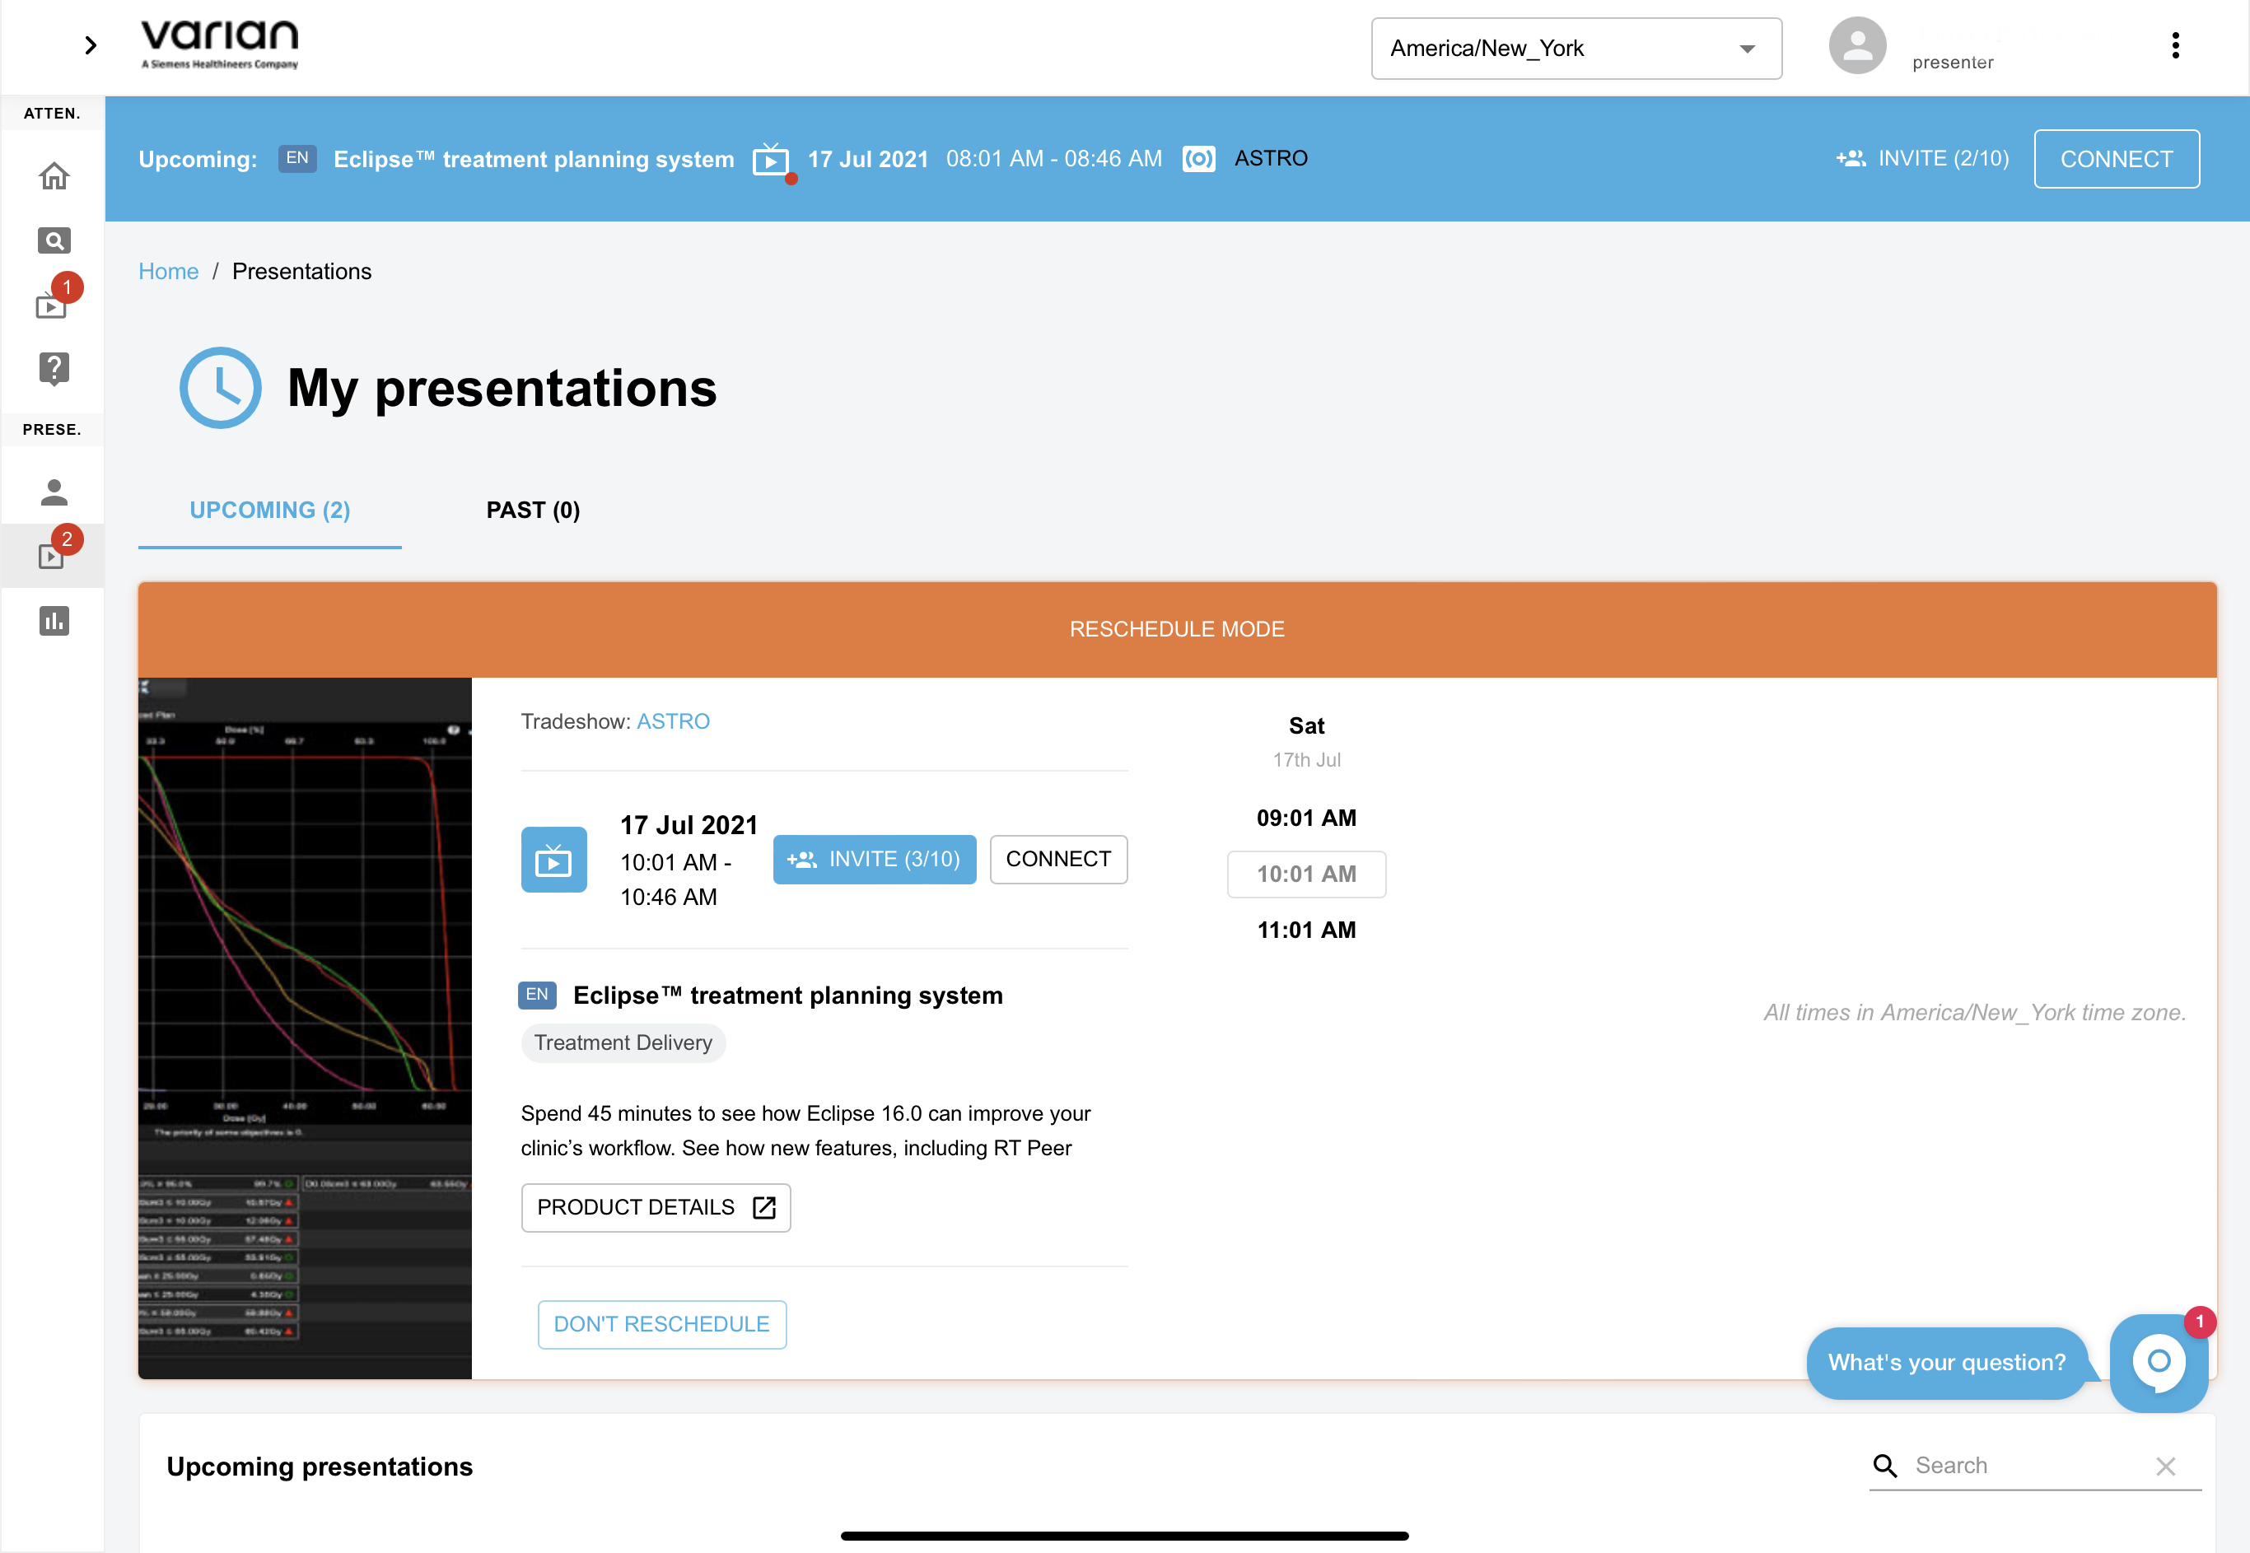Screen dimensions: 2250x1553
Task: Click the clock icon beside My presentations
Action: [220, 387]
